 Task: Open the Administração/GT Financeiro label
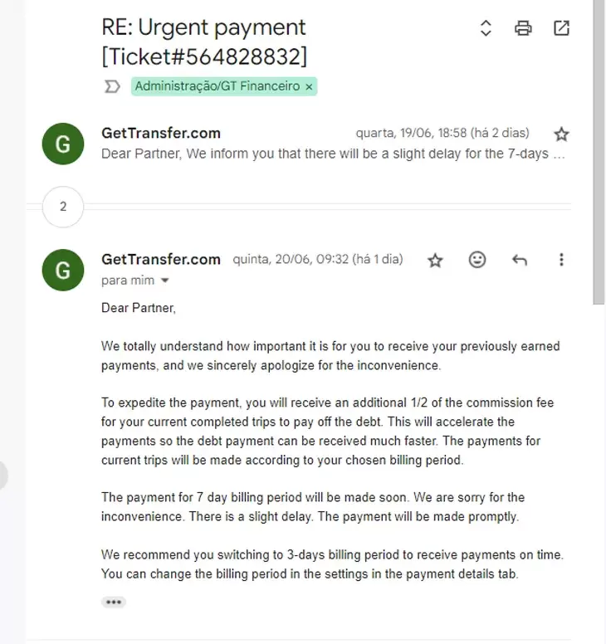pyautogui.click(x=217, y=86)
